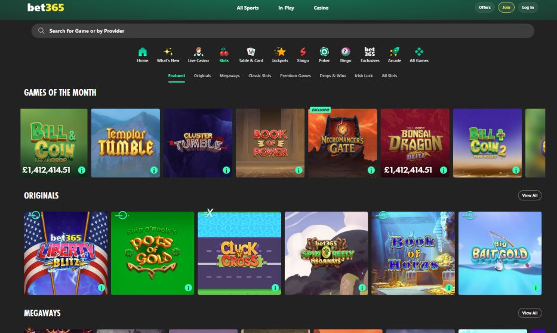Launch the Bill & Coin Dream Drop game

click(x=54, y=143)
